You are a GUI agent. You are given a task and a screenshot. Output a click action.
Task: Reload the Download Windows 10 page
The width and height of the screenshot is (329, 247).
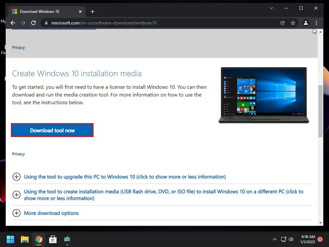click(x=33, y=23)
